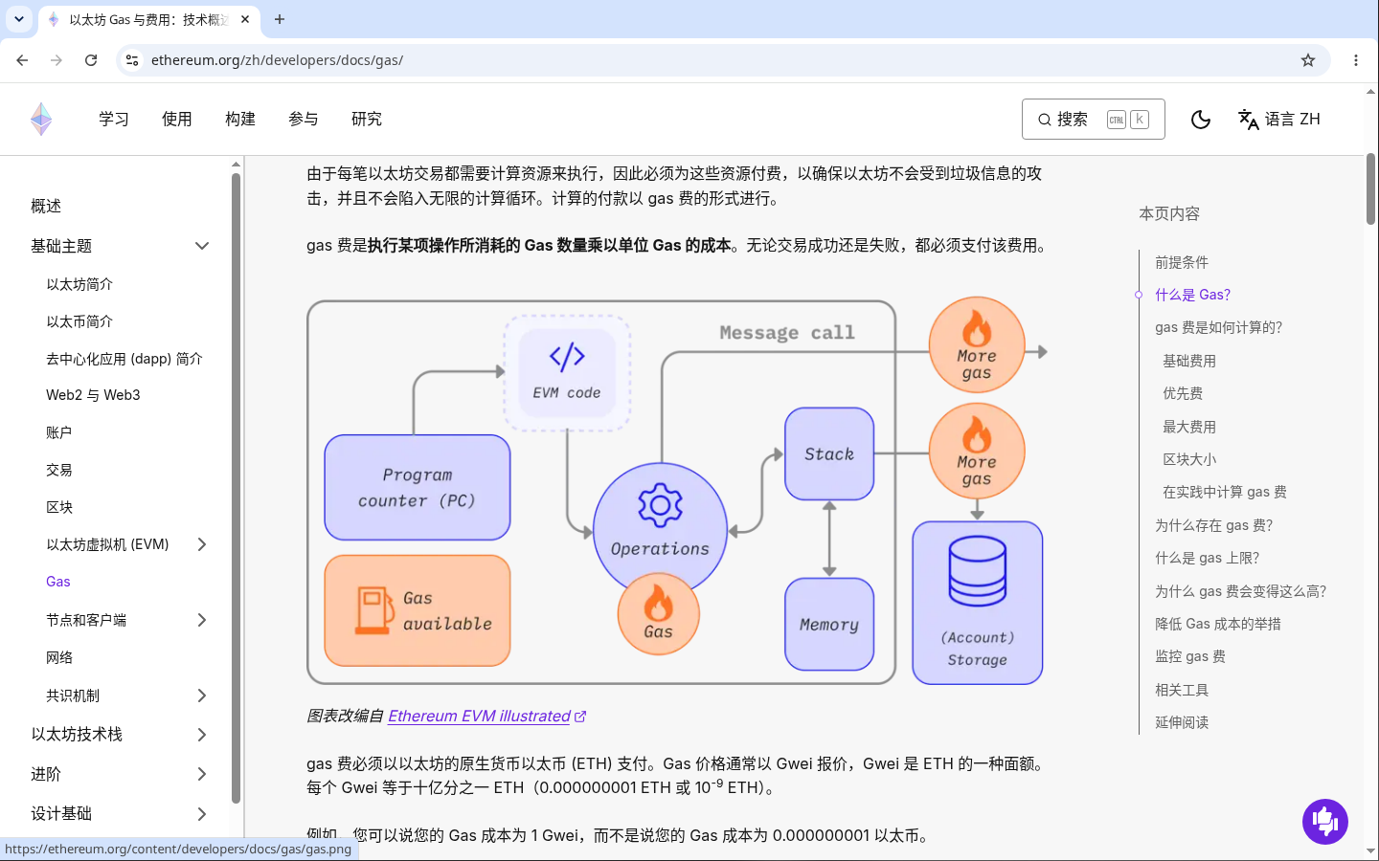Screen dimensions: 1379x861
Task: Open 去中心化应用 (dapp) 简介 page
Action: tap(124, 359)
